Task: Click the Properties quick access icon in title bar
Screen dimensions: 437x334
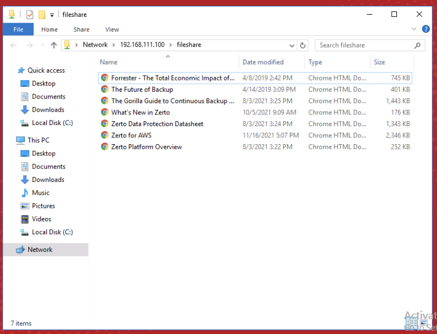Action: (x=29, y=14)
